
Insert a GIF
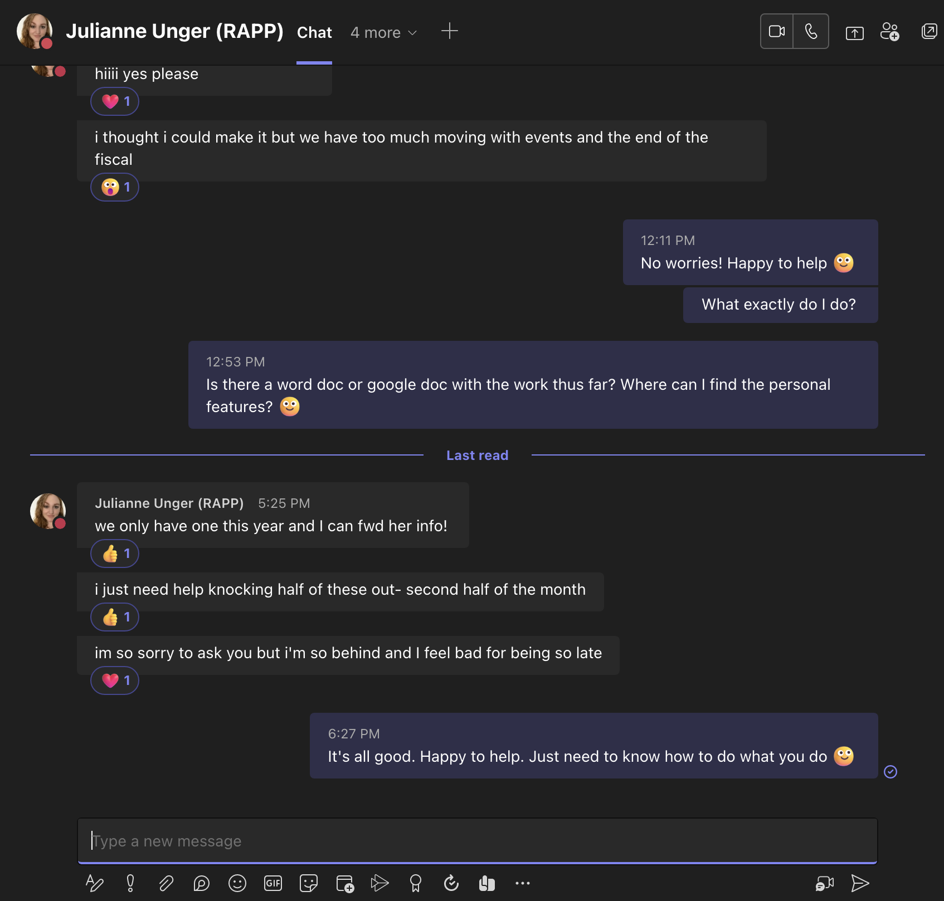[x=273, y=883]
